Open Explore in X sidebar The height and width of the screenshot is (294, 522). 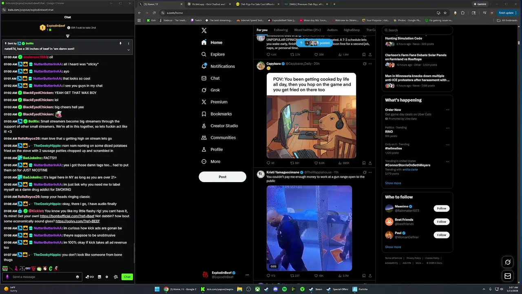(213, 54)
